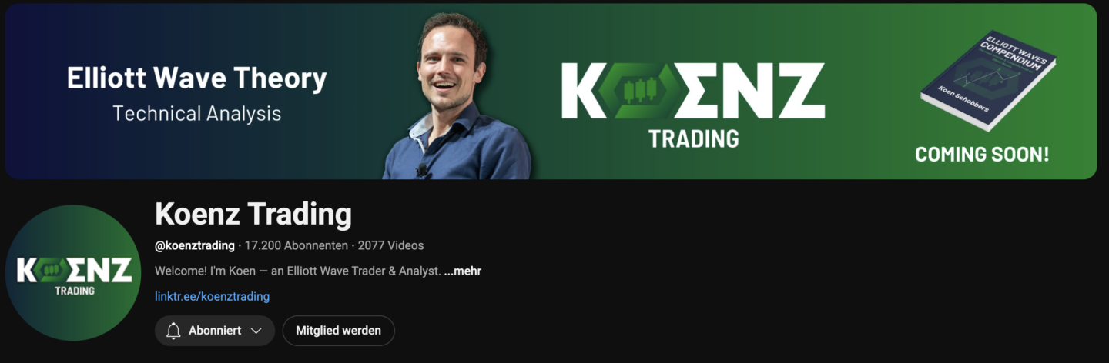The height and width of the screenshot is (363, 1109).
Task: Select the Koenz Trading channel title
Action: tap(253, 213)
